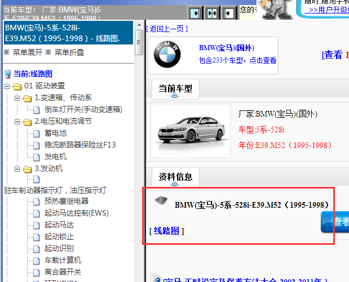Click the page icon beside 车载计算机
Viewport: 349px width, 282px height.
pyautogui.click(x=37, y=261)
